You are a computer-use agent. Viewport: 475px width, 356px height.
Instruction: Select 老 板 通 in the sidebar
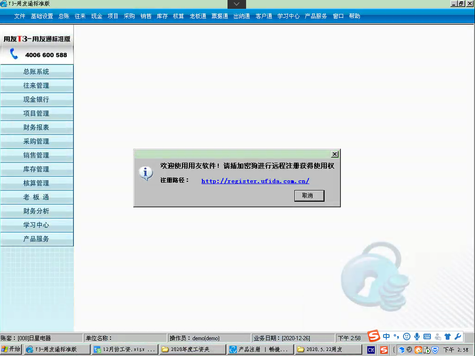[x=37, y=197]
